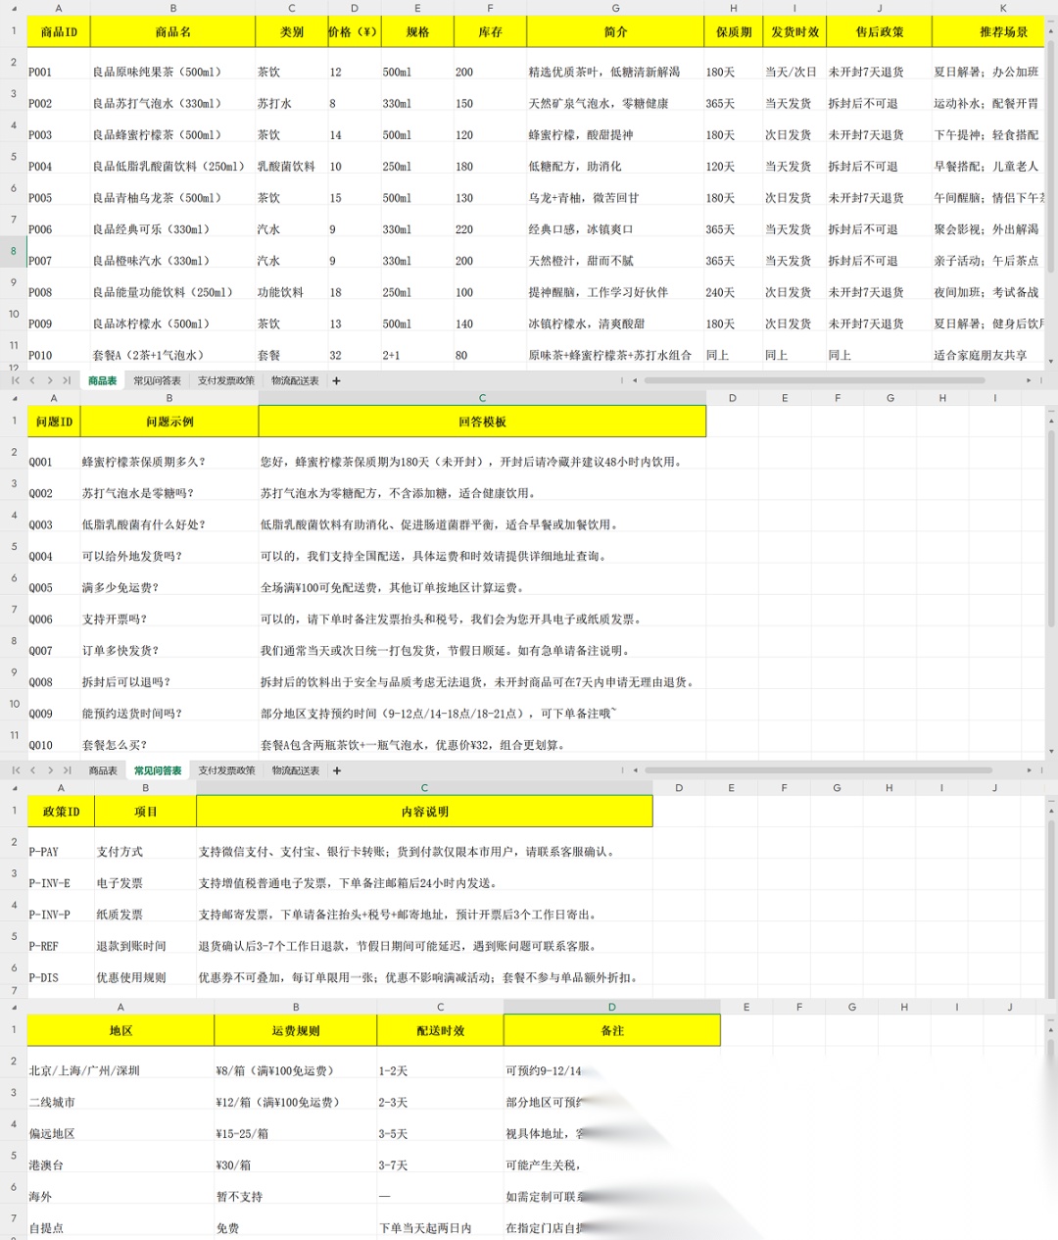Select question cell 拆封后可以退吗？

[x=169, y=674]
